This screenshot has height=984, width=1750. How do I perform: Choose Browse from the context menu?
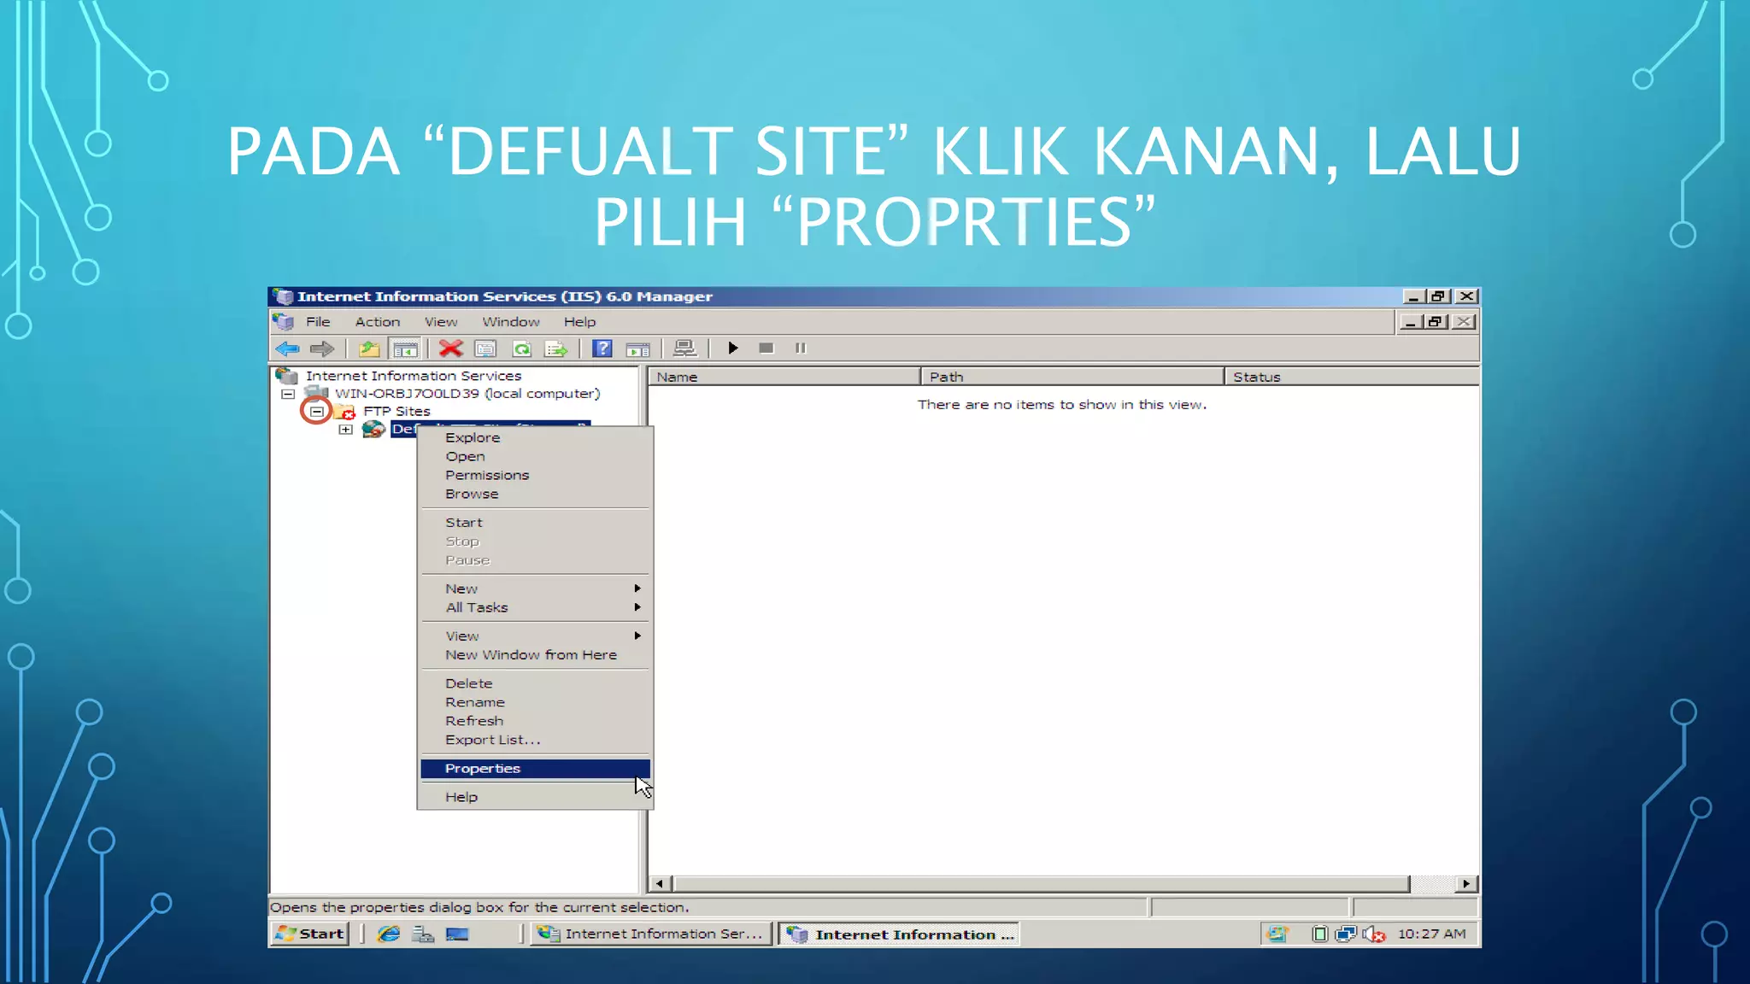pyautogui.click(x=535, y=494)
